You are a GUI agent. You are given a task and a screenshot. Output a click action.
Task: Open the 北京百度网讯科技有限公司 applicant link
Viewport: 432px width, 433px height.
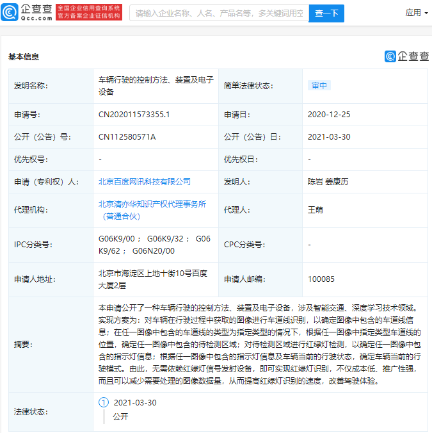(x=144, y=182)
